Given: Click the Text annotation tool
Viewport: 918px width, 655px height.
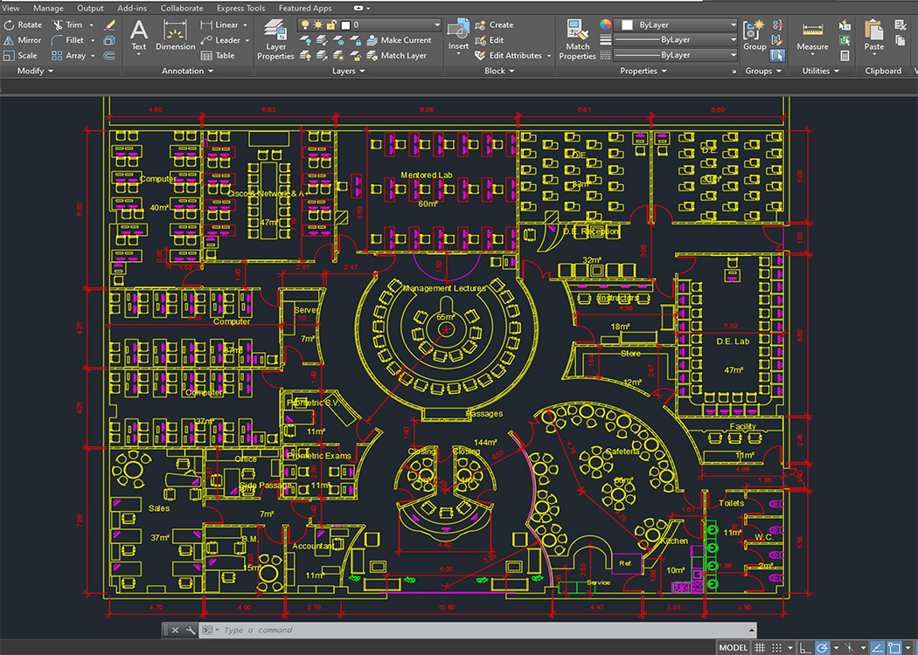Looking at the screenshot, I should 139,35.
